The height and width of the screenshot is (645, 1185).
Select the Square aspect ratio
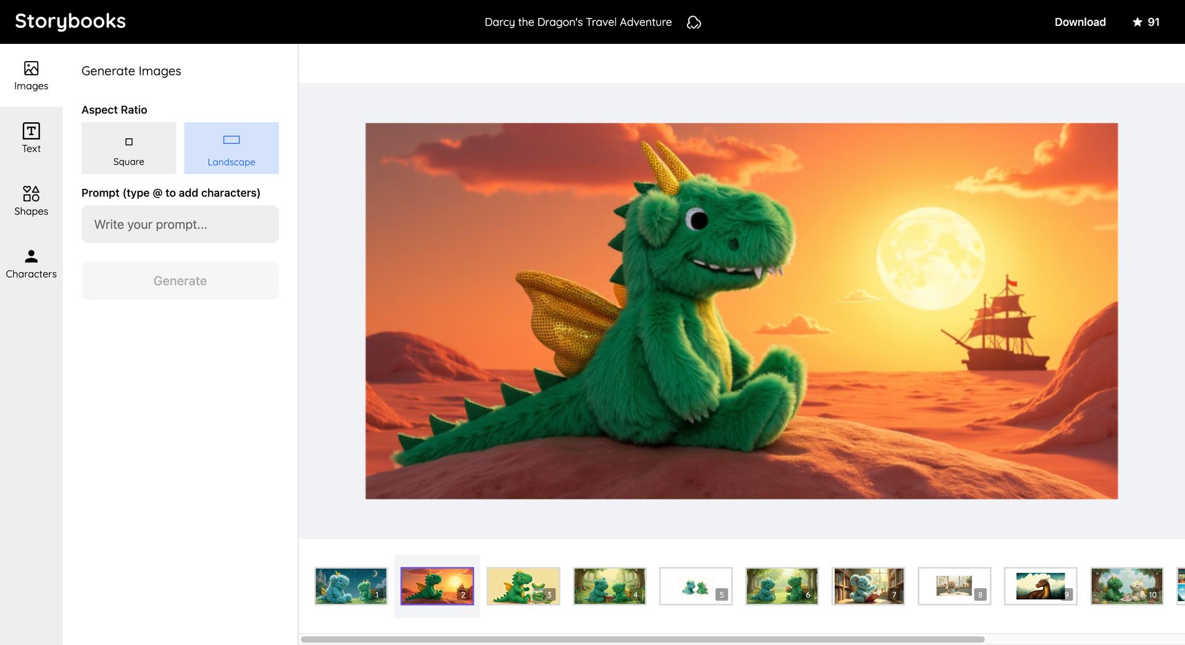coord(128,148)
